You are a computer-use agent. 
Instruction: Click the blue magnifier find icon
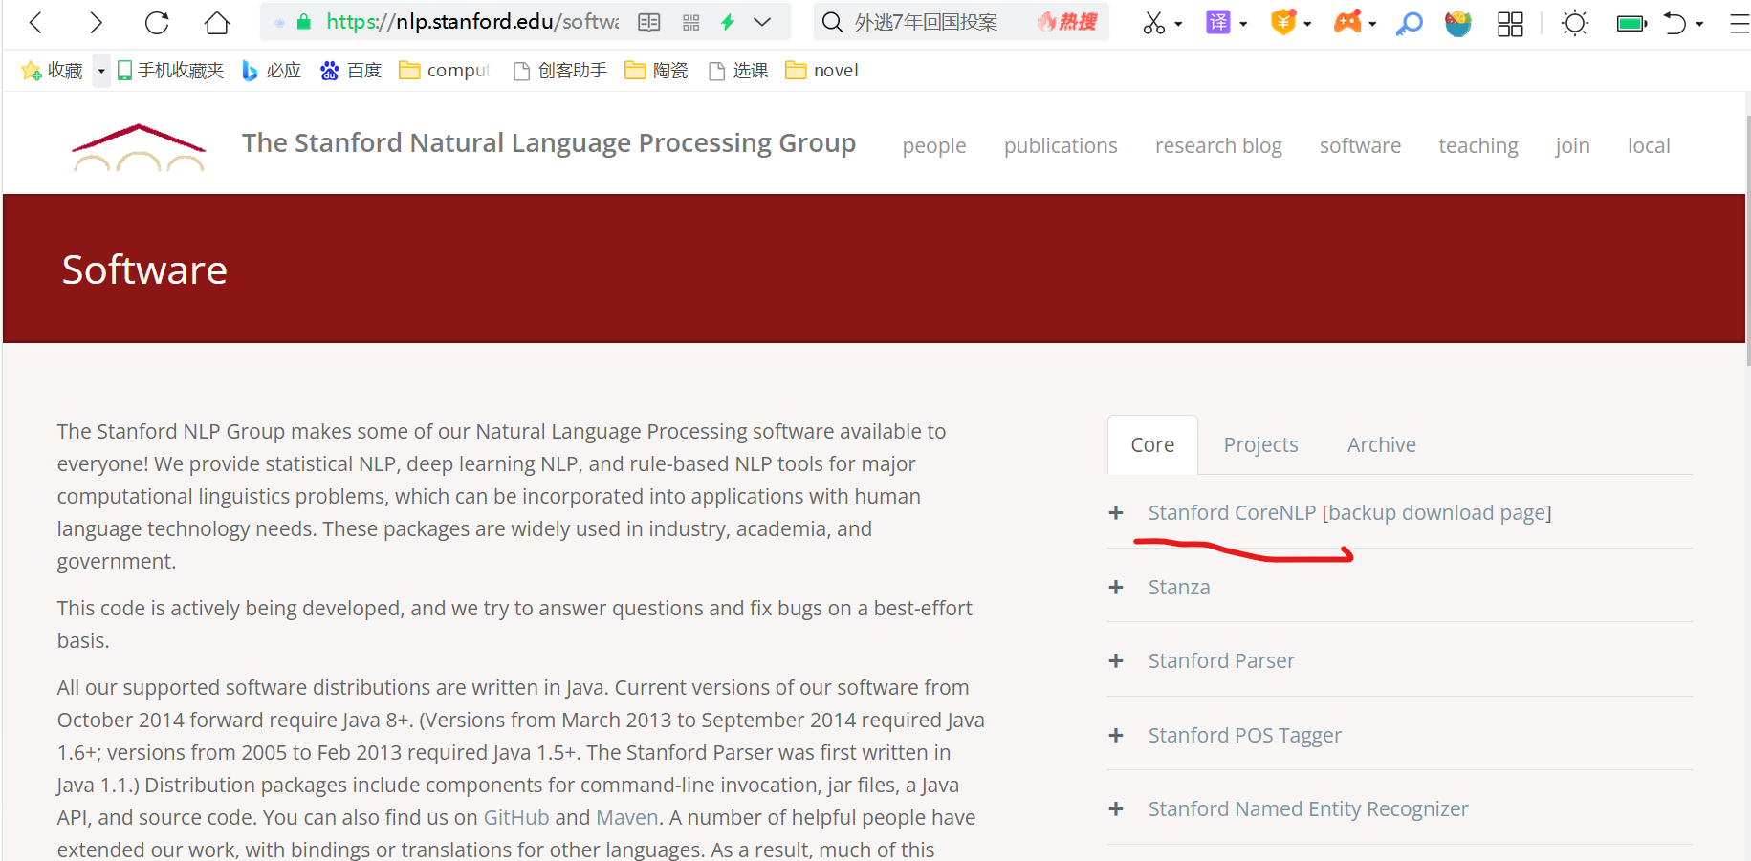[1409, 23]
